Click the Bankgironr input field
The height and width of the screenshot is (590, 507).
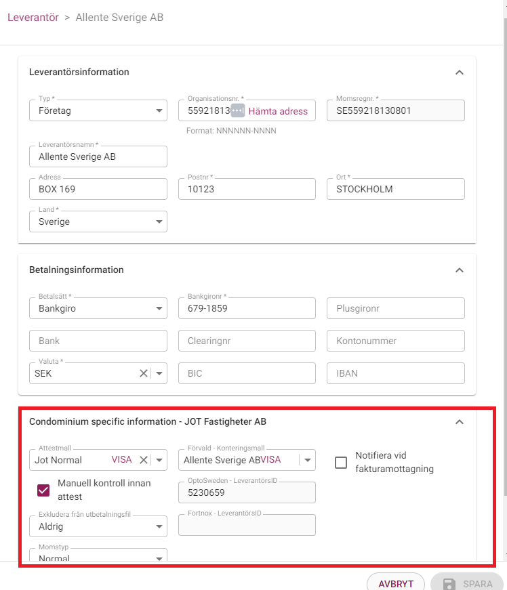(247, 308)
